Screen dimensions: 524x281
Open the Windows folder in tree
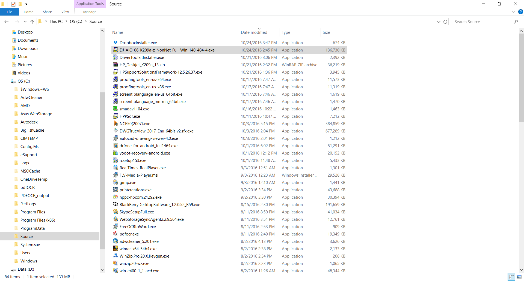coord(29,261)
